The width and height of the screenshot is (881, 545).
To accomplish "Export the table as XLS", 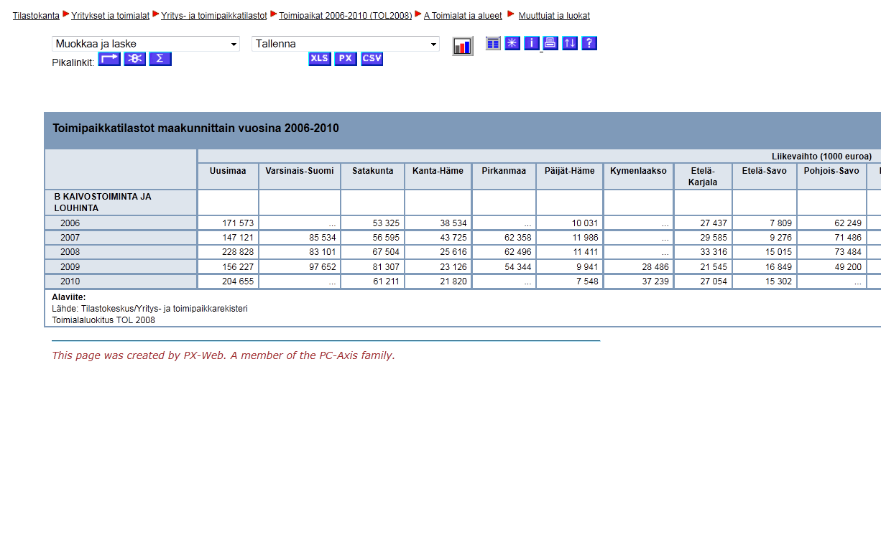I will click(320, 59).
